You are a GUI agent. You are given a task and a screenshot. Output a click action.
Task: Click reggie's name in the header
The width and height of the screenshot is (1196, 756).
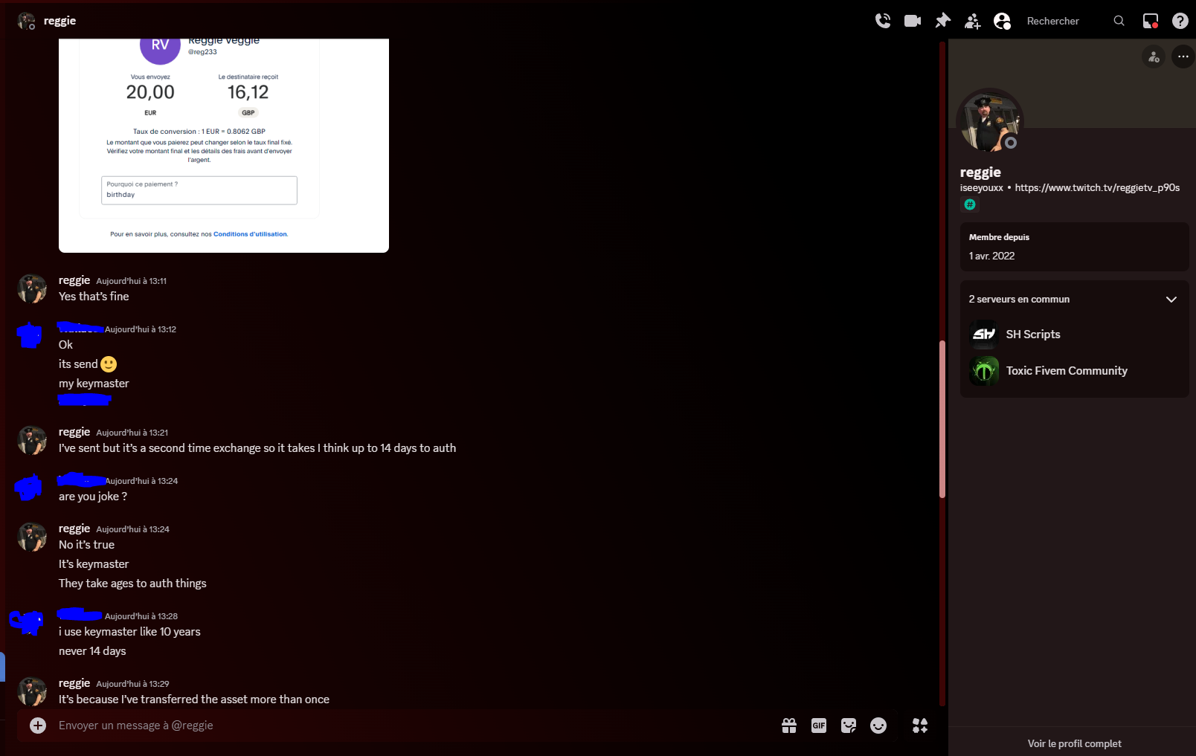60,21
